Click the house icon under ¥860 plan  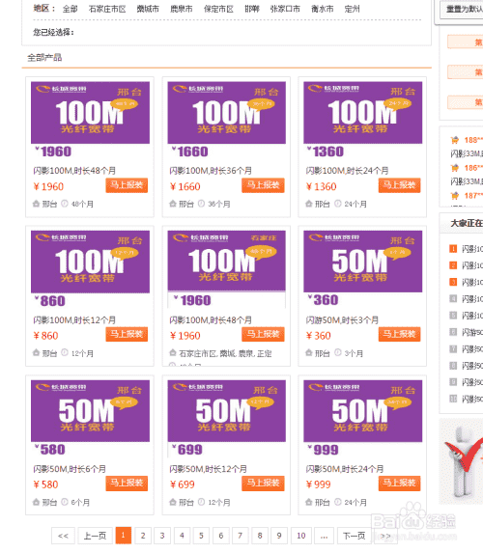(x=36, y=352)
